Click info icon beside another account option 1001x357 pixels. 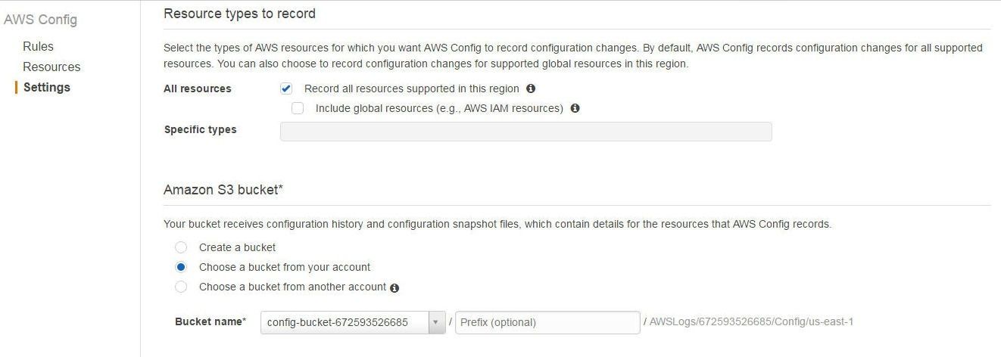tap(394, 287)
